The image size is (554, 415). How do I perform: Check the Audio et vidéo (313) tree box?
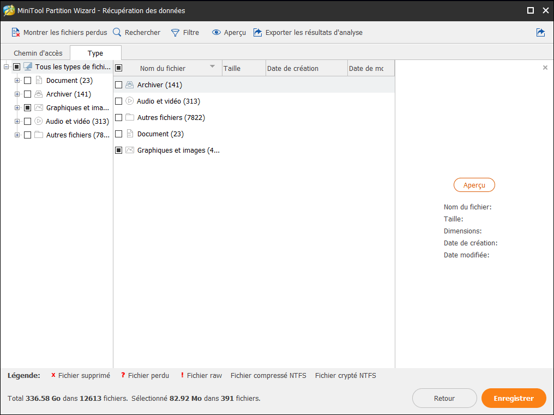tap(28, 121)
